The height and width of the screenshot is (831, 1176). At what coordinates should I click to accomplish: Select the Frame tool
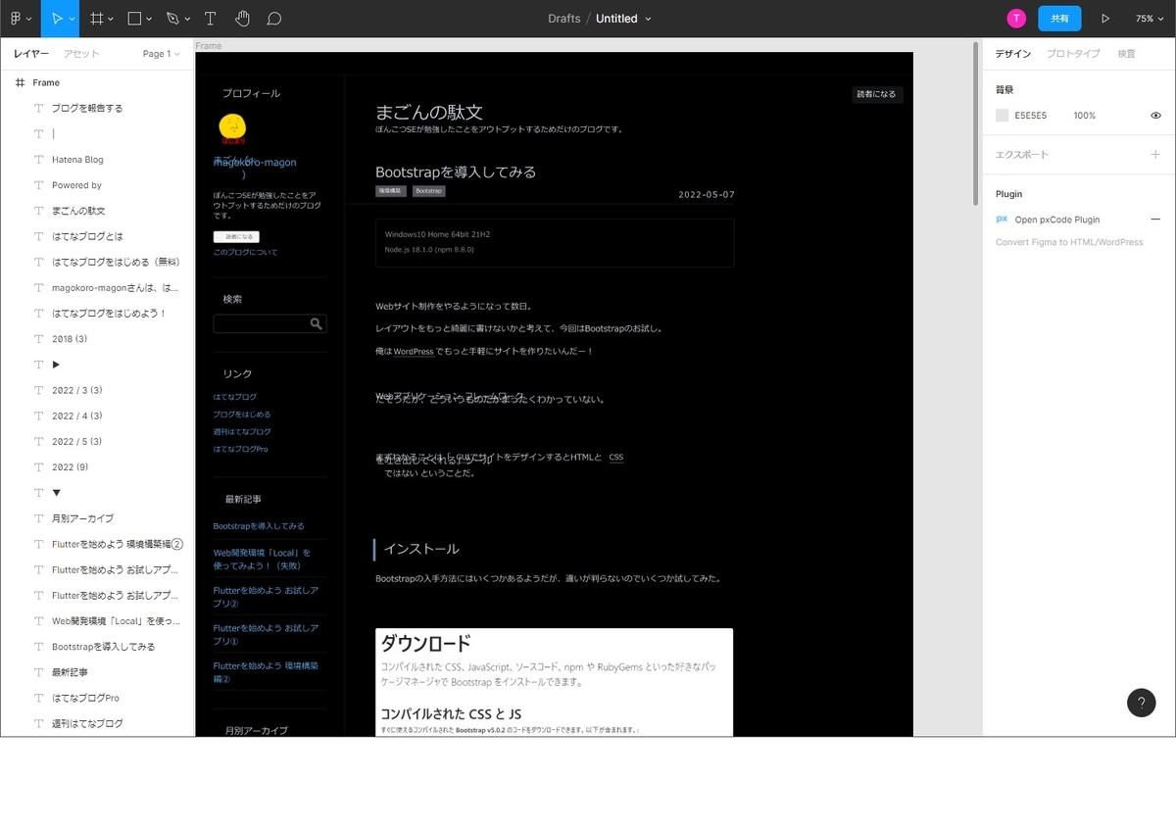point(96,19)
